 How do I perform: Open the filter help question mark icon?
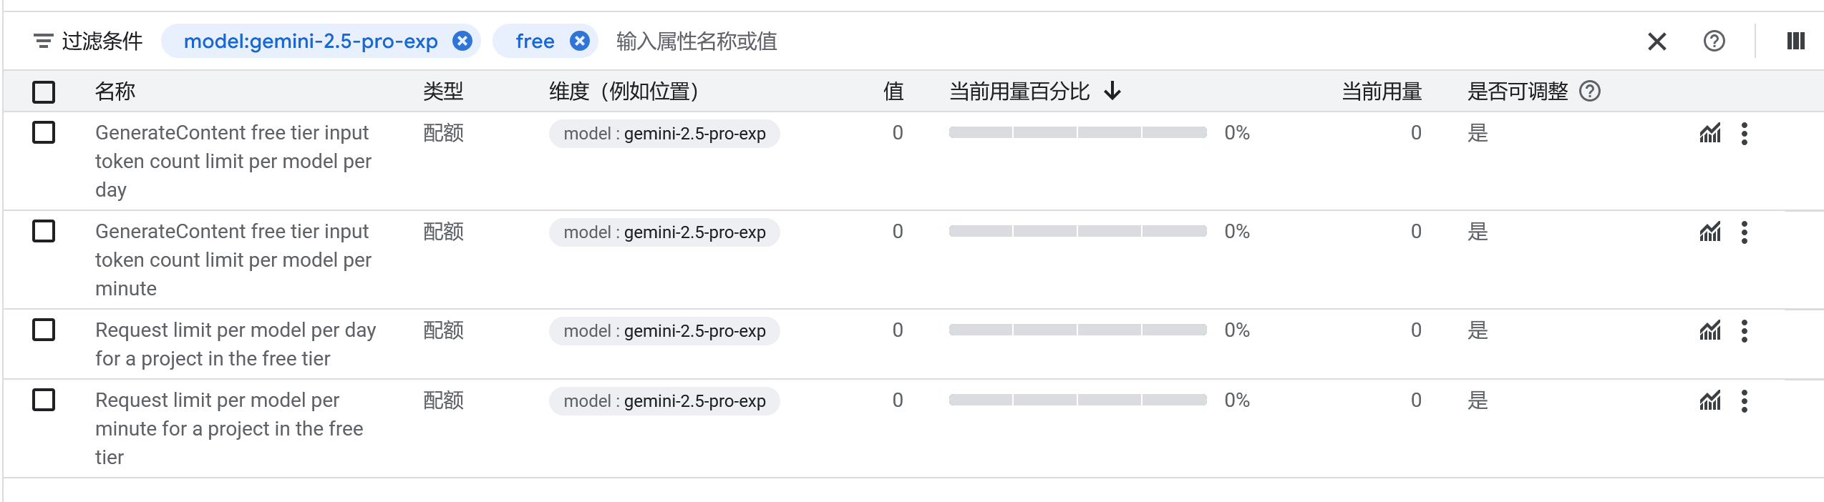click(x=1714, y=41)
